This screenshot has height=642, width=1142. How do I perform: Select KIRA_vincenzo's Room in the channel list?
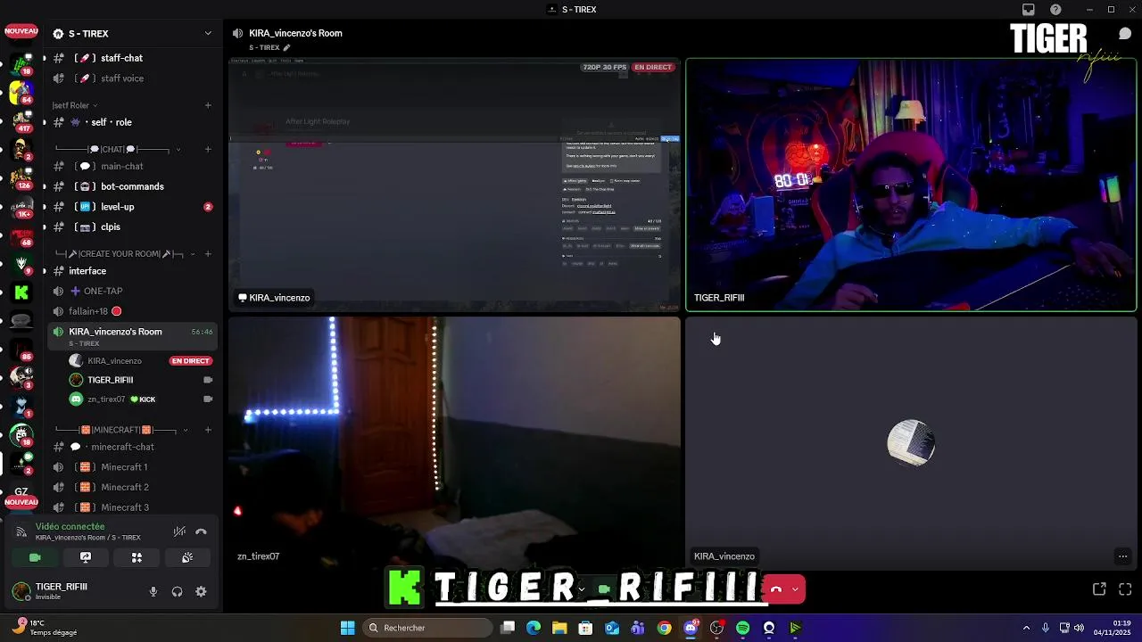pyautogui.click(x=134, y=335)
